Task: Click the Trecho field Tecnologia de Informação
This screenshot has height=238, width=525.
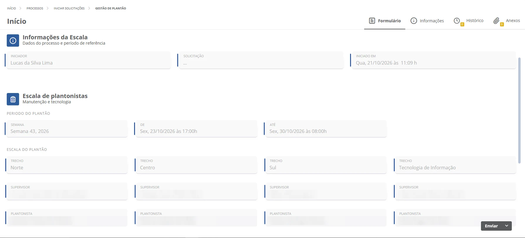Action: click(x=455, y=165)
